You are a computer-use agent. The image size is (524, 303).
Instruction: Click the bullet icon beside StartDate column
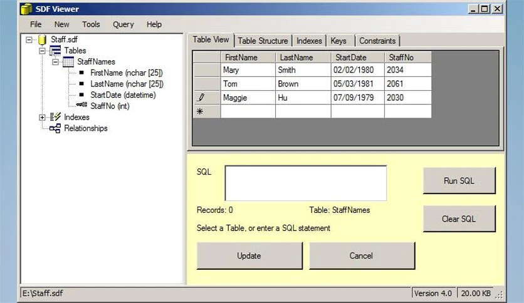[81, 95]
